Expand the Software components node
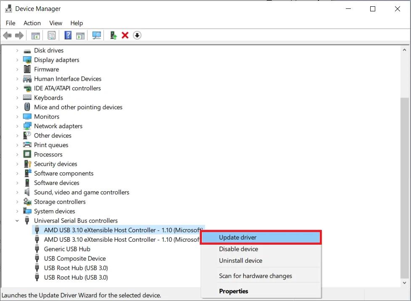Viewport: 411px width, 301px height. [x=17, y=174]
